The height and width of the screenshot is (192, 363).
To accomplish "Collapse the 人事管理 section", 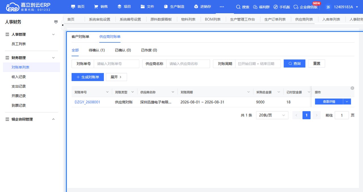I will 53,34.
